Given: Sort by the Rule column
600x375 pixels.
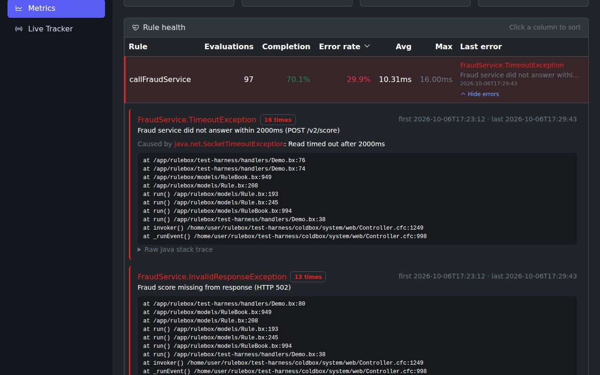Looking at the screenshot, I should click(x=138, y=46).
